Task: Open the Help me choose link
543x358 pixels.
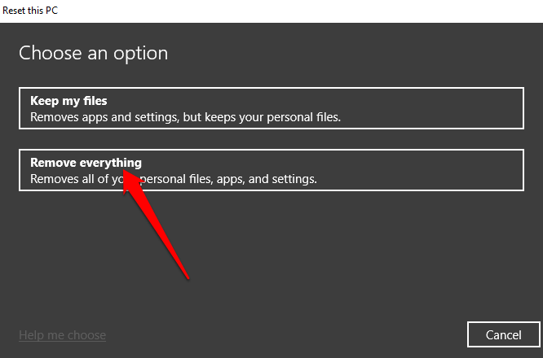Action: (62, 334)
